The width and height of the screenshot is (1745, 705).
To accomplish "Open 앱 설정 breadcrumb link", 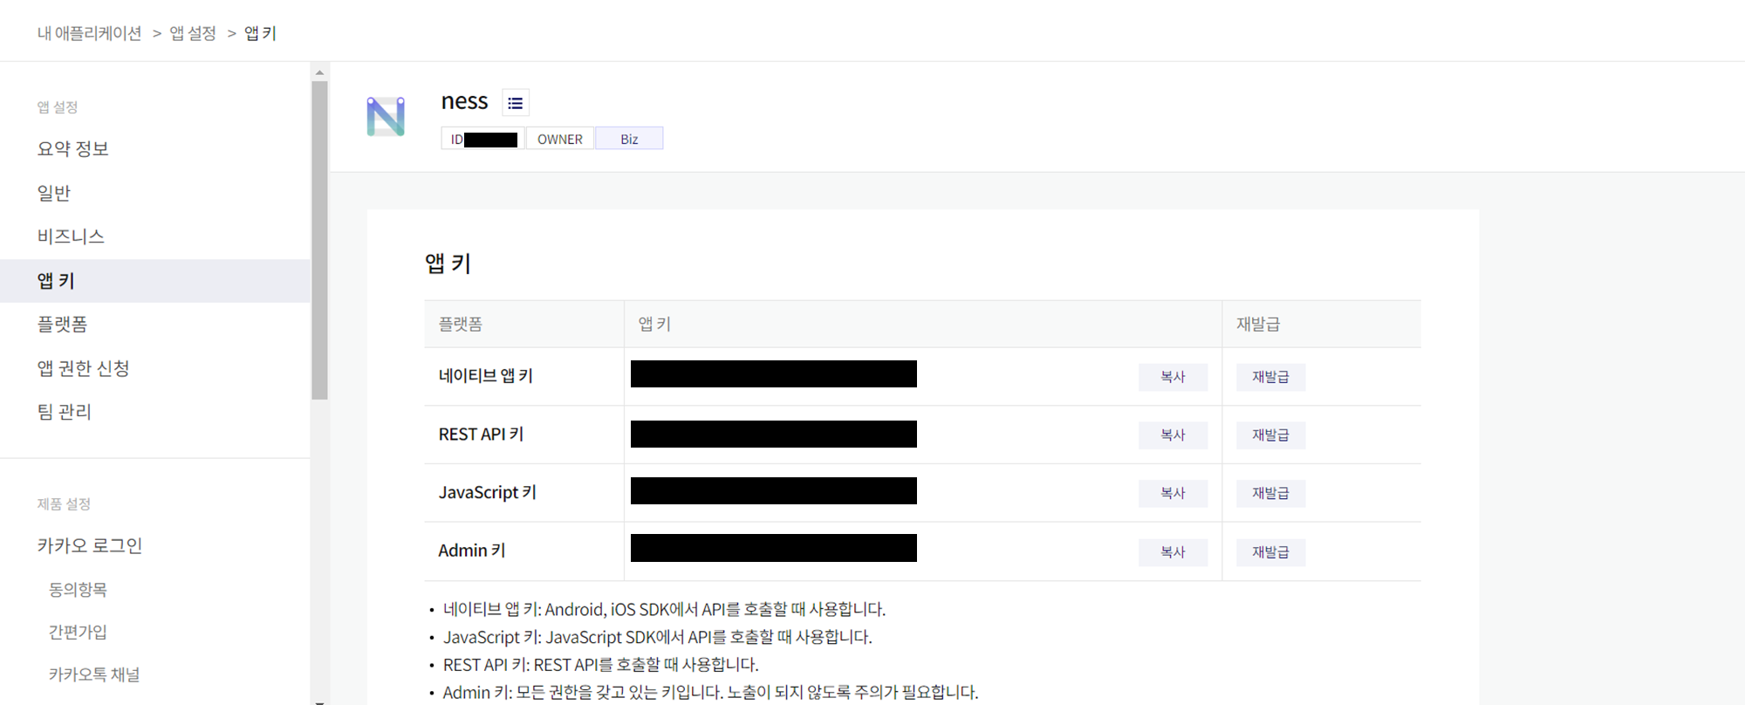I will [x=193, y=33].
